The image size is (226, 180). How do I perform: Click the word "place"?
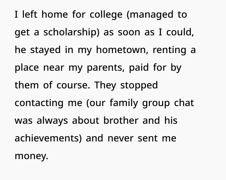(27, 68)
